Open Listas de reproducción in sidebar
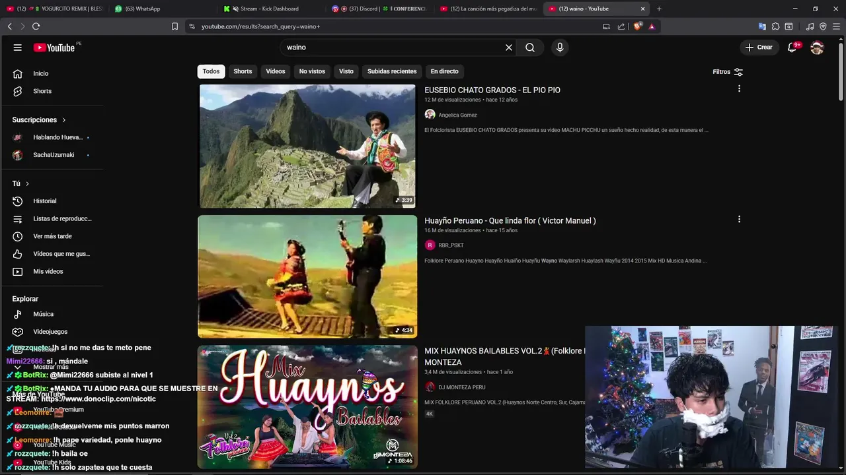Screen dimensions: 846x475 pos(52,218)
